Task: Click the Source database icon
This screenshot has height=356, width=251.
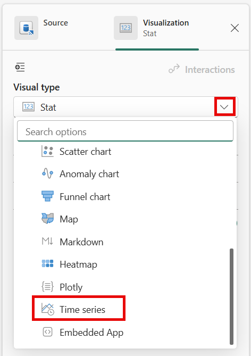Action: 27,28
